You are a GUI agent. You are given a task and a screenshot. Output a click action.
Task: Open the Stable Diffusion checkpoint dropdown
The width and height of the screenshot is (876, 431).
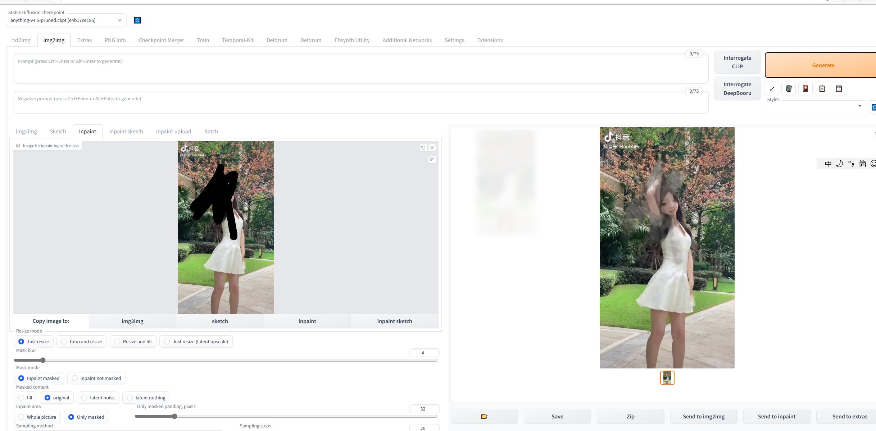pyautogui.click(x=66, y=20)
